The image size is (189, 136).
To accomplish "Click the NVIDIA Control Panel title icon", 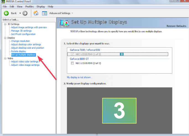I will tap(3, 1).
